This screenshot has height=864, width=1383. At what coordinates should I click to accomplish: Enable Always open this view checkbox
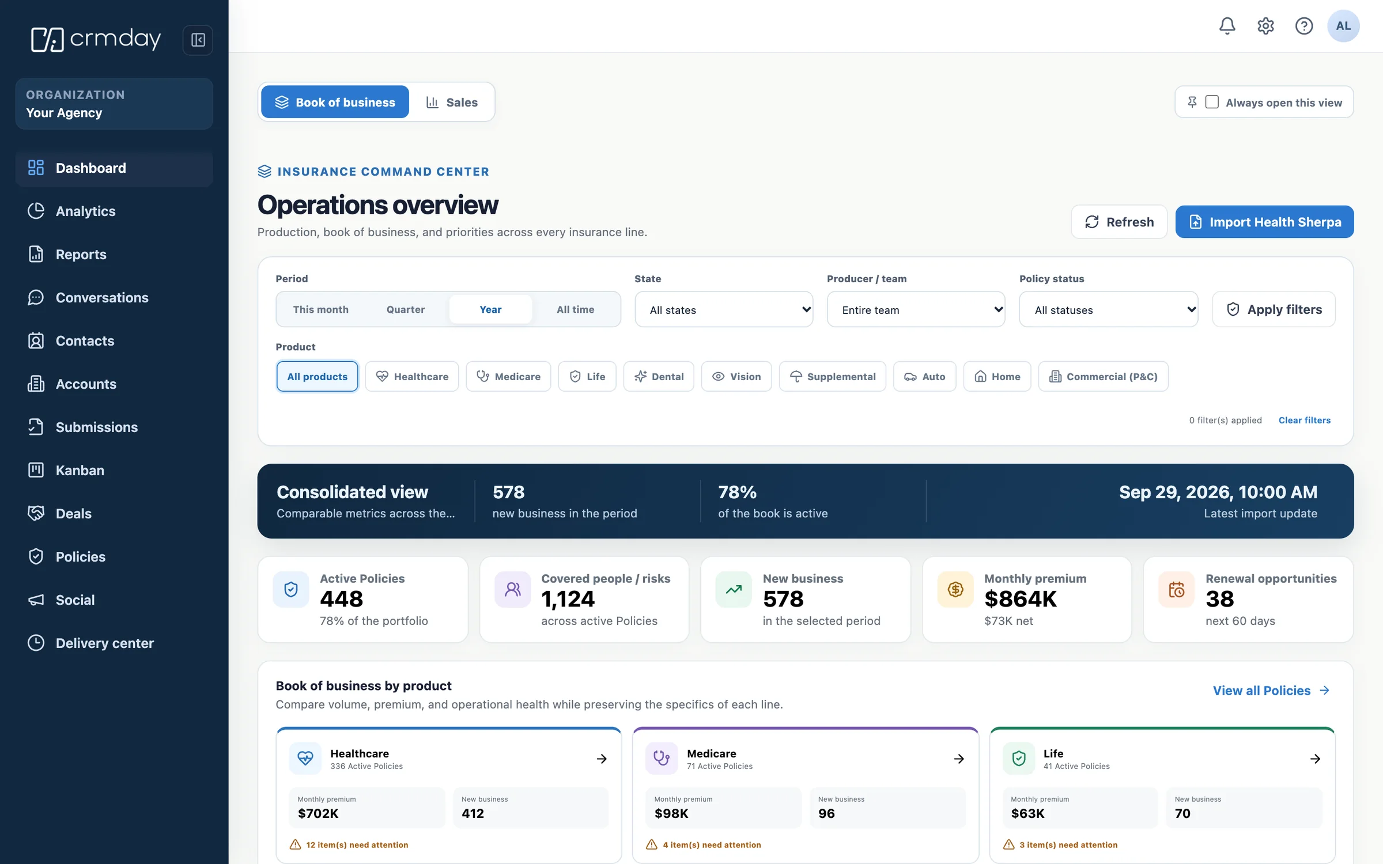(x=1212, y=102)
